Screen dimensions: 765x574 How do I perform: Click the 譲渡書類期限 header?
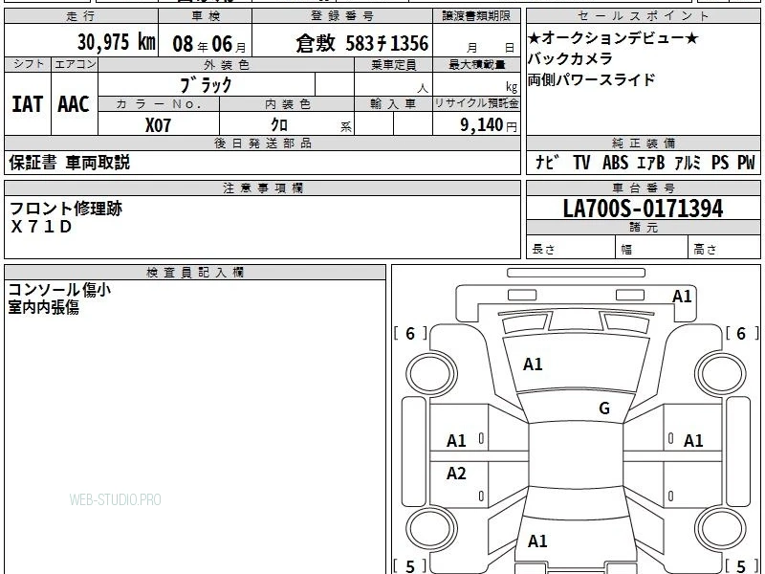tap(476, 16)
